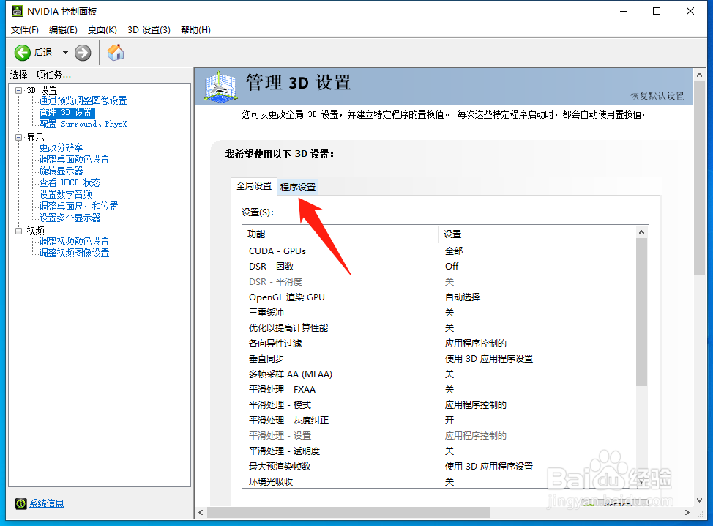This screenshot has width=713, height=526.
Task: Select the 三重缓冲 setting row
Action: click(439, 313)
